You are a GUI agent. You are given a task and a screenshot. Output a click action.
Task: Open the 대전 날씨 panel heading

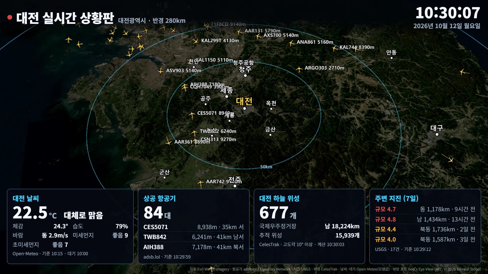coord(26,198)
